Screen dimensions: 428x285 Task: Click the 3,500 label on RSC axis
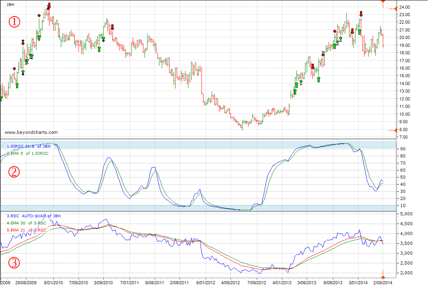[406, 243]
